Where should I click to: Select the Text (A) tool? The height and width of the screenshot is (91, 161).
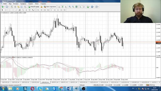pyautogui.click(x=26, y=10)
